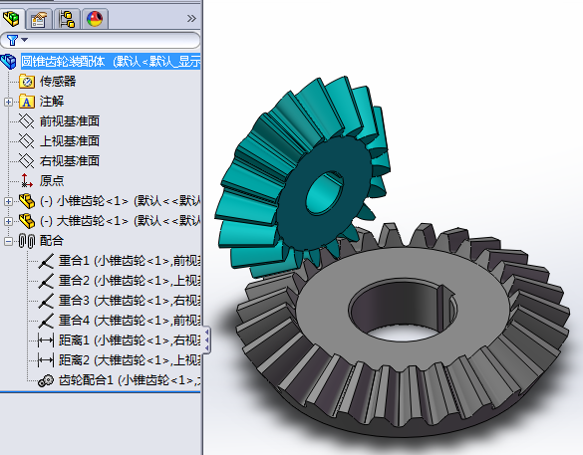Switch to the PropertyManager tab
The height and width of the screenshot is (455, 583).
point(39,19)
